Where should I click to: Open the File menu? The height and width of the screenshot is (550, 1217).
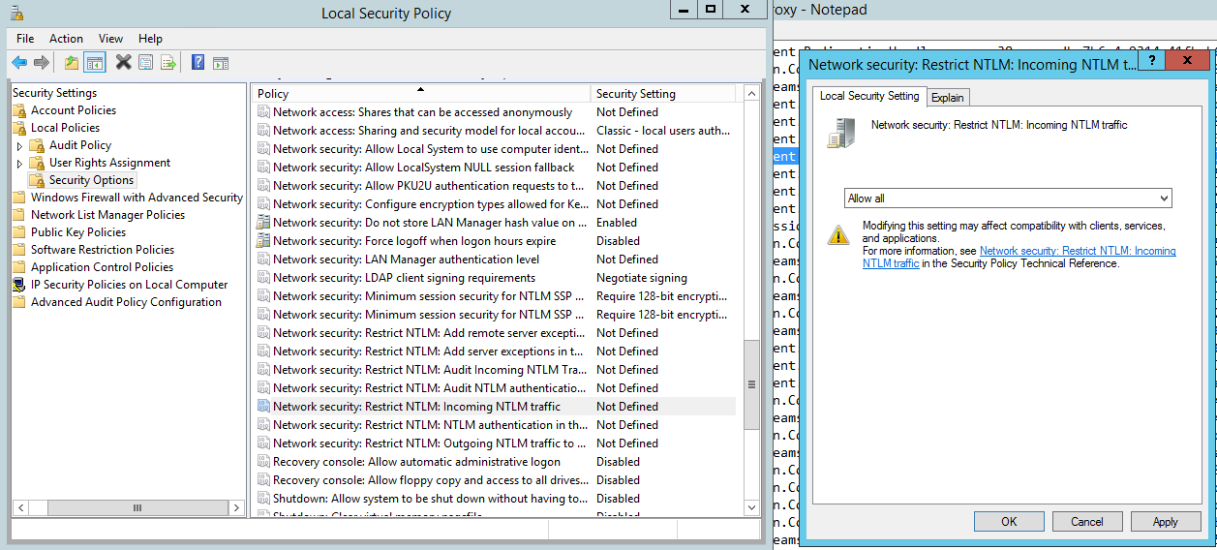25,39
